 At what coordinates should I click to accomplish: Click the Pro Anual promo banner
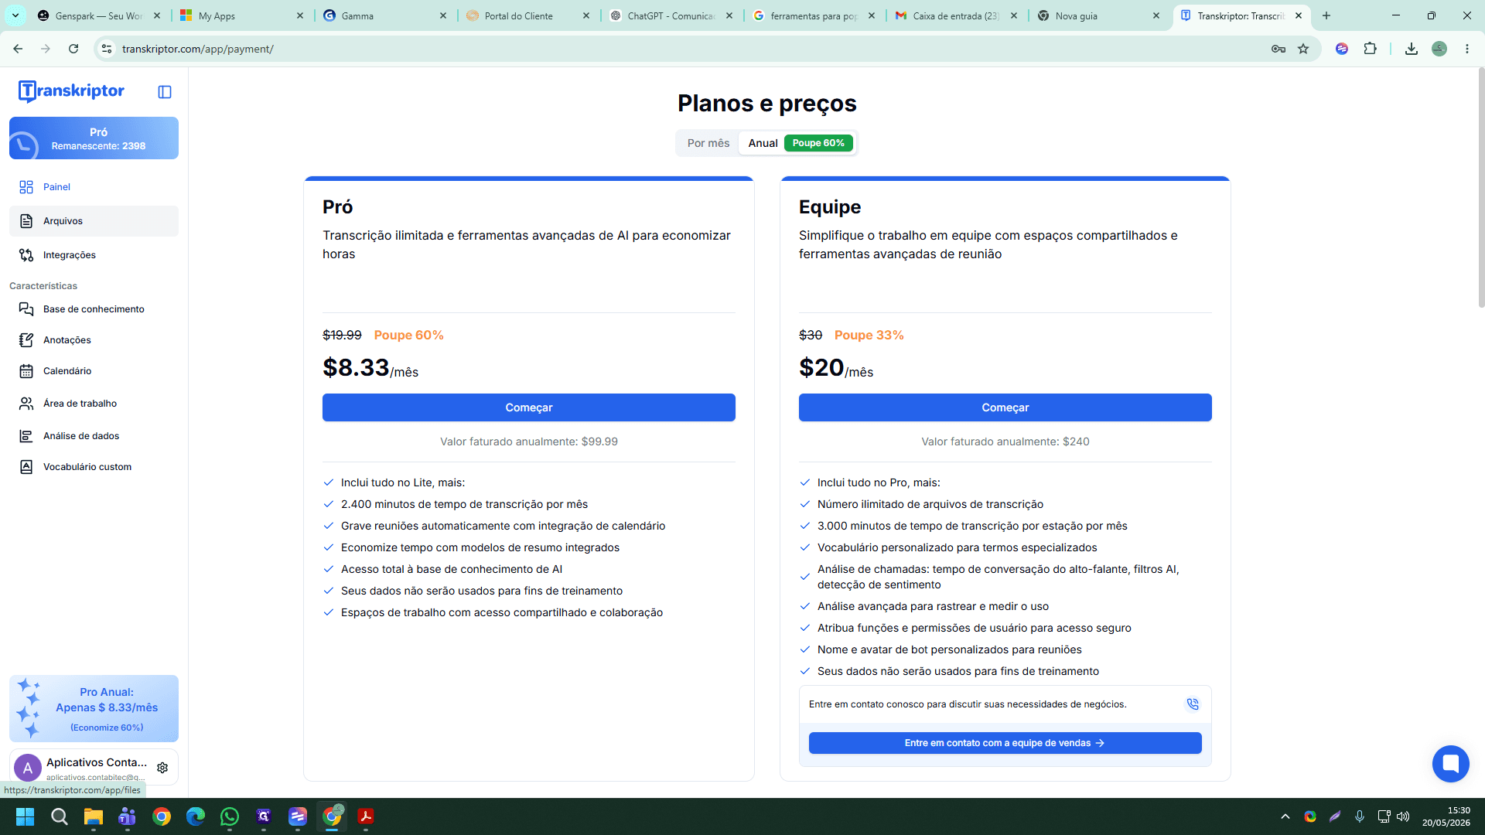click(94, 709)
